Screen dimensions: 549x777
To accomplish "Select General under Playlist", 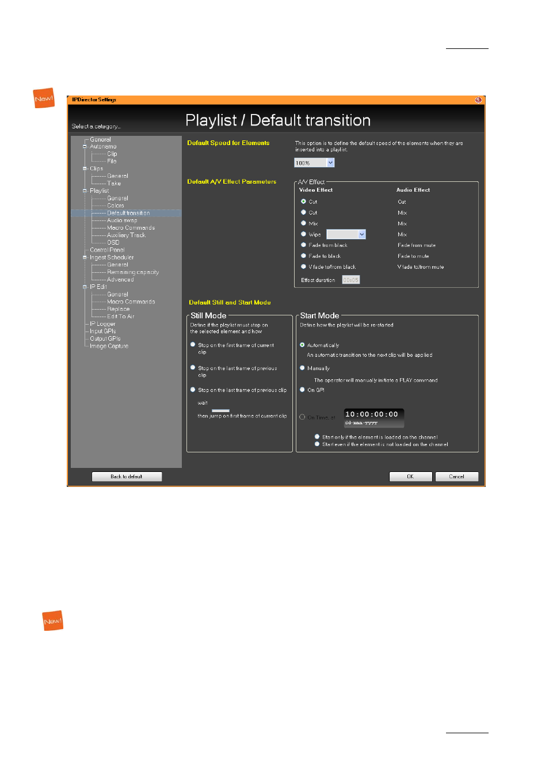I will coord(118,198).
